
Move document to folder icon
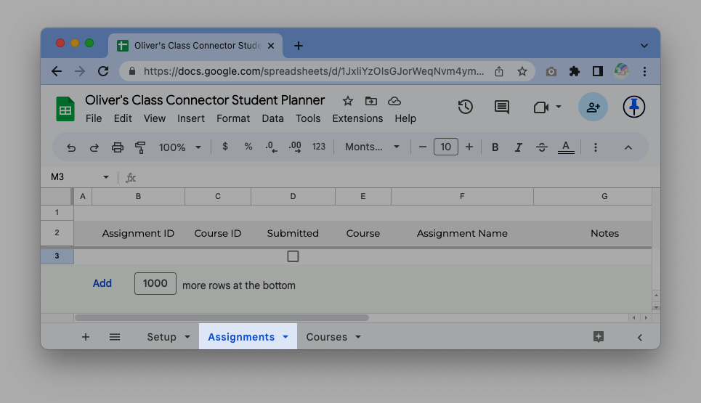(371, 101)
